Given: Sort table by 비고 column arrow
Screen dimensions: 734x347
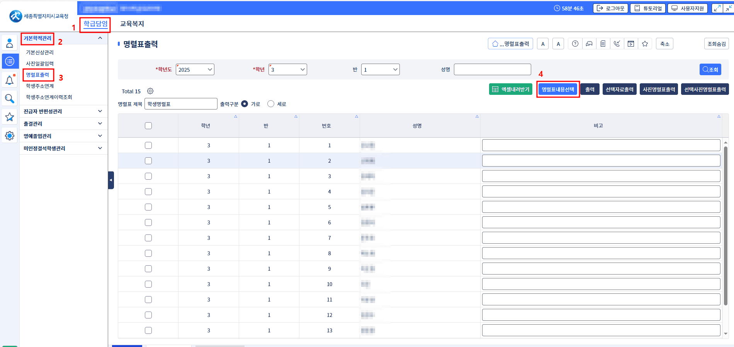Looking at the screenshot, I should [x=719, y=116].
